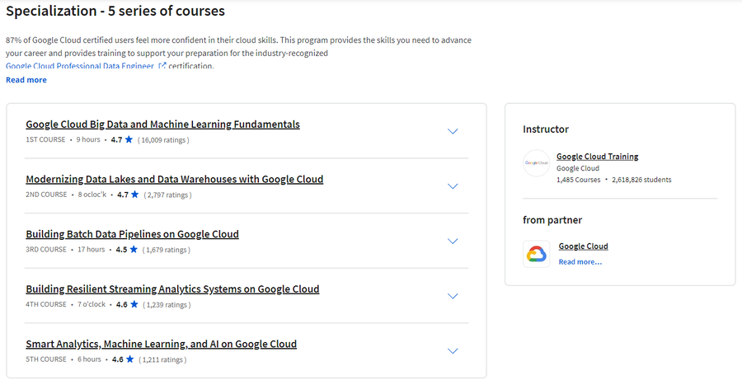Click the 1,485 Courses text

click(578, 180)
